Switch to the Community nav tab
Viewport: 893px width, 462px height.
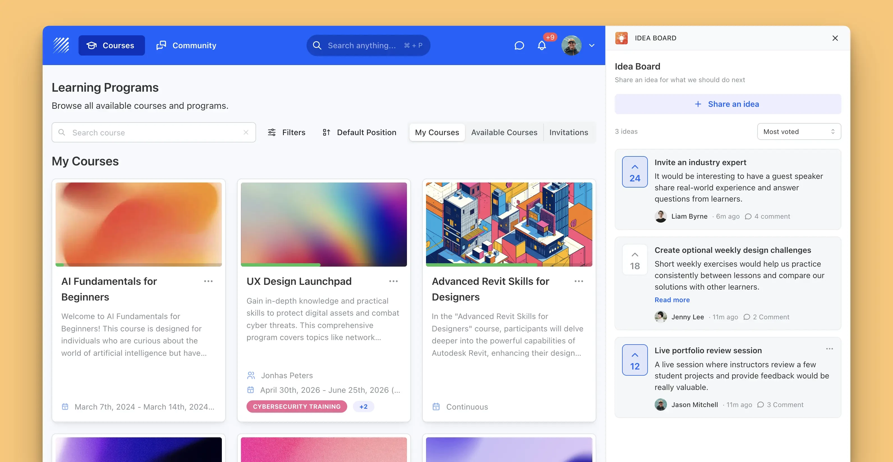tap(187, 45)
